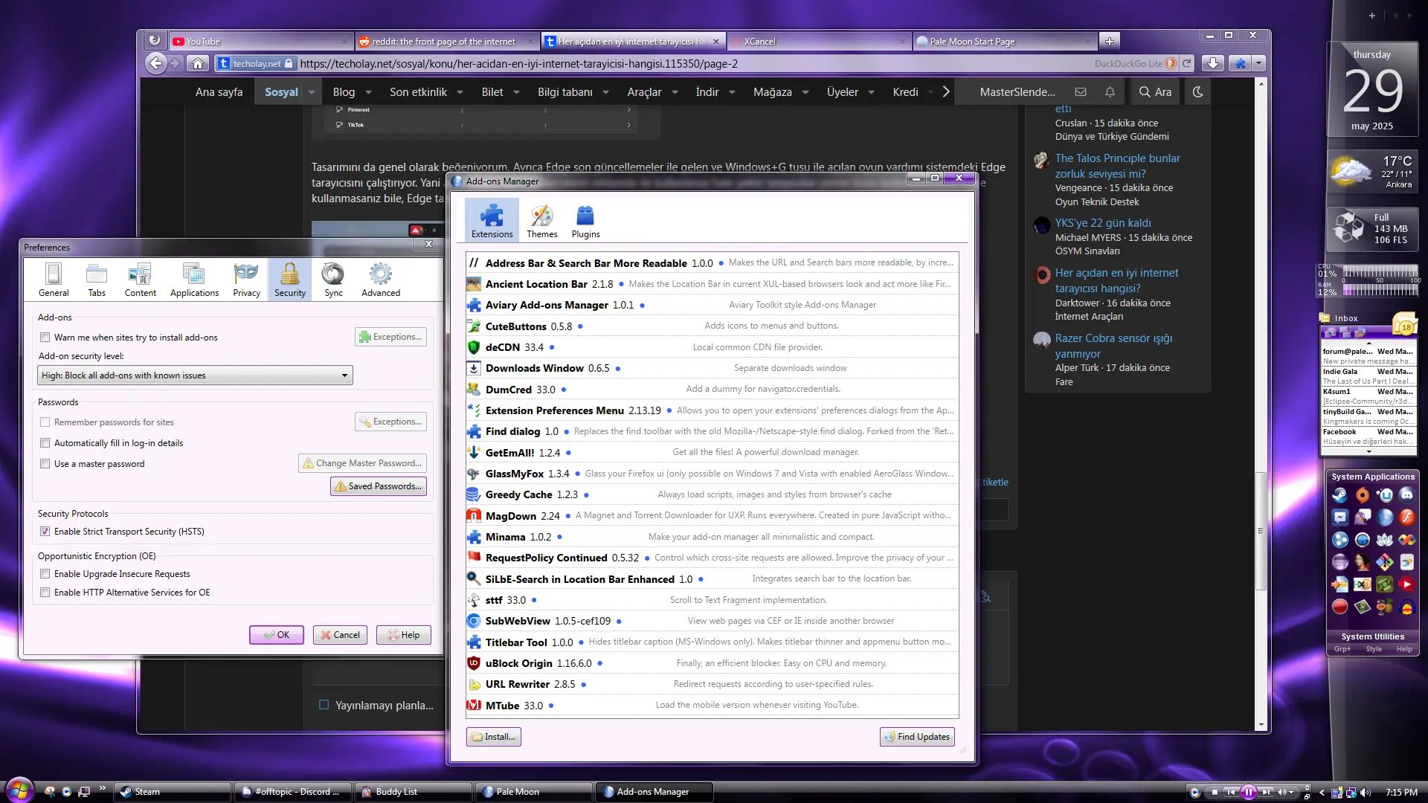The height and width of the screenshot is (803, 1428).
Task: Expand the Üyeler dropdown arrow
Action: 872,92
